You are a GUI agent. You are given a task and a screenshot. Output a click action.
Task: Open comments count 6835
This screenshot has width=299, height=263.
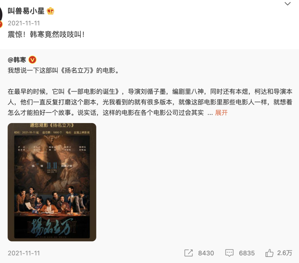coord(247,253)
